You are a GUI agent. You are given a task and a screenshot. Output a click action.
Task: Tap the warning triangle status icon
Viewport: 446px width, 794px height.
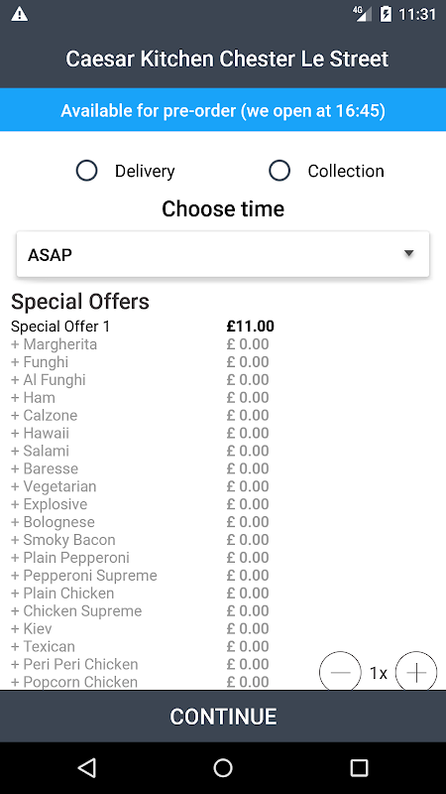coord(20,14)
